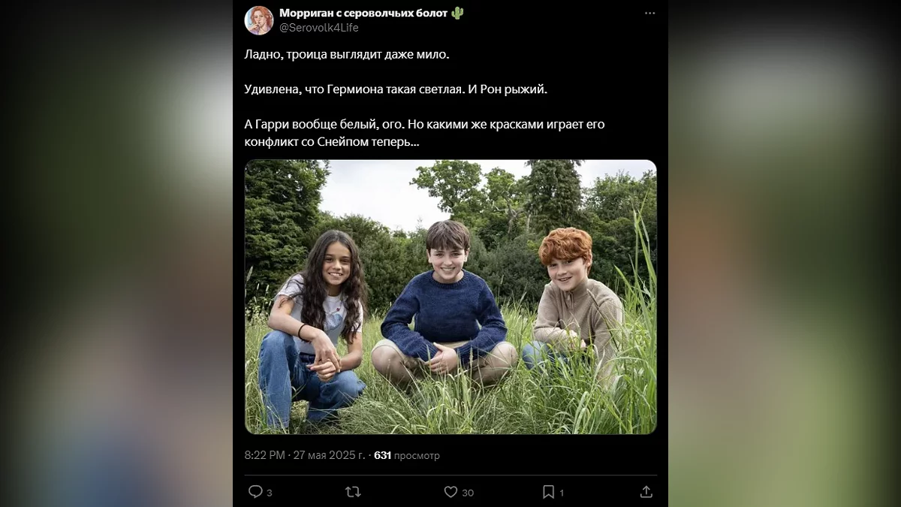Screen dimensions: 901x507
Task: Click the share upload icon
Action: (x=646, y=492)
